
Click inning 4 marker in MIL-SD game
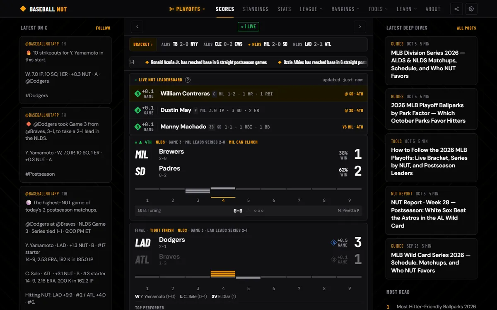point(223,200)
